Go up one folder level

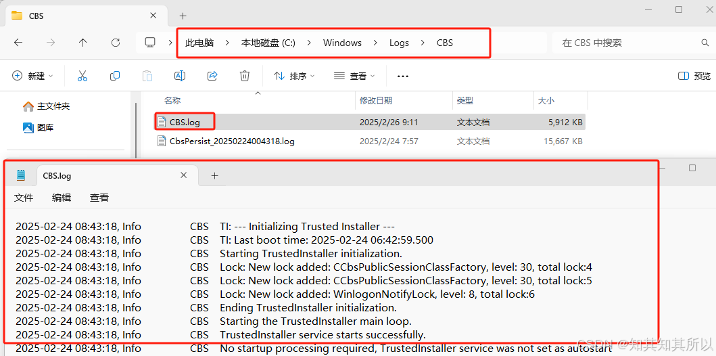(82, 43)
